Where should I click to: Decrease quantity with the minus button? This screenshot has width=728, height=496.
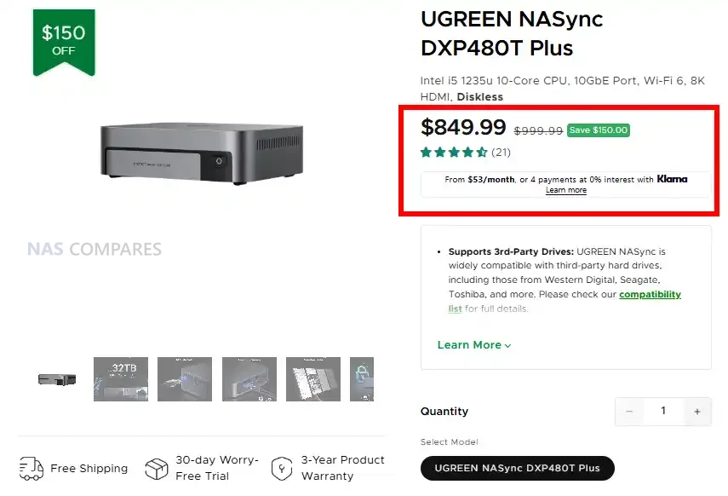629,412
